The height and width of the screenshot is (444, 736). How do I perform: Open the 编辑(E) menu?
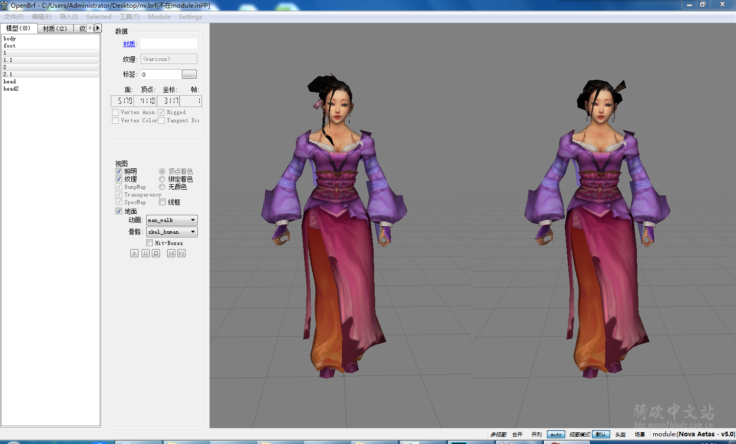pyautogui.click(x=41, y=17)
